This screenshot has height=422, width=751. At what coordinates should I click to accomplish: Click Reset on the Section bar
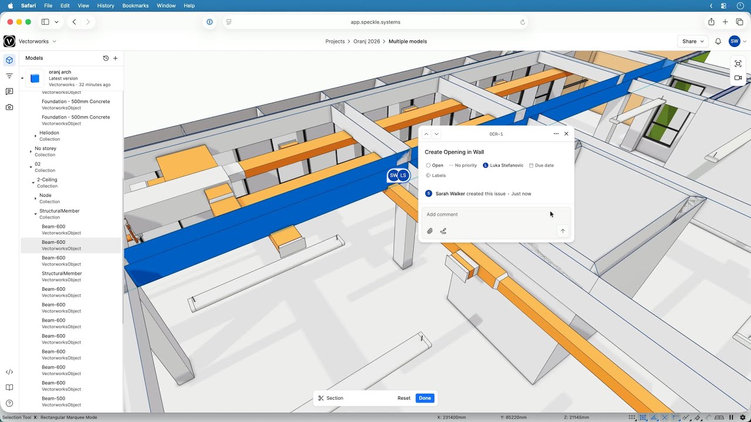coord(404,398)
